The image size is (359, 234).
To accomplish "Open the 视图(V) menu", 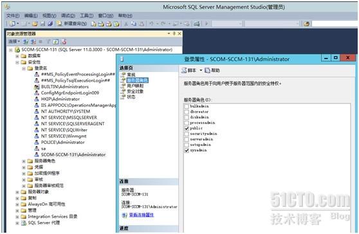I will click(50, 15).
